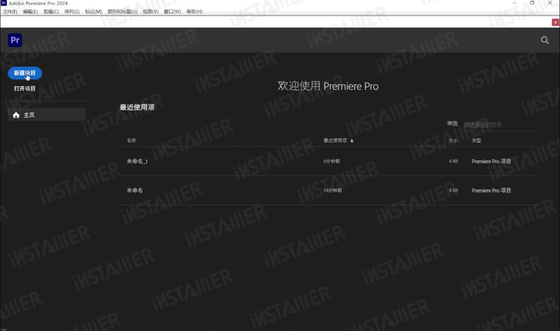Image resolution: width=560 pixels, height=331 pixels.
Task: Minimize the Premiere Pro window
Action: pyautogui.click(x=514, y=3)
